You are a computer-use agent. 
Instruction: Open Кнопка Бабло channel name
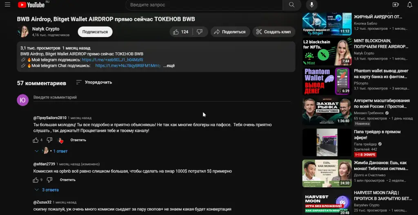[366, 23]
